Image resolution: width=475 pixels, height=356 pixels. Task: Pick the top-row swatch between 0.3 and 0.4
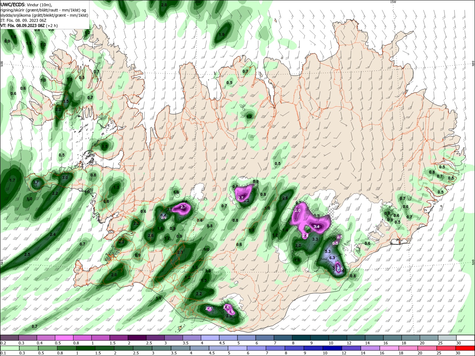pos(28,338)
